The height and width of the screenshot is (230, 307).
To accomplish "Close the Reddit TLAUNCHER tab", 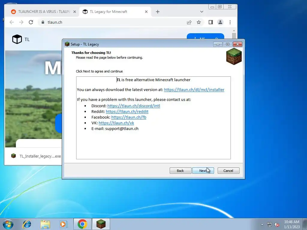I will click(x=75, y=12).
